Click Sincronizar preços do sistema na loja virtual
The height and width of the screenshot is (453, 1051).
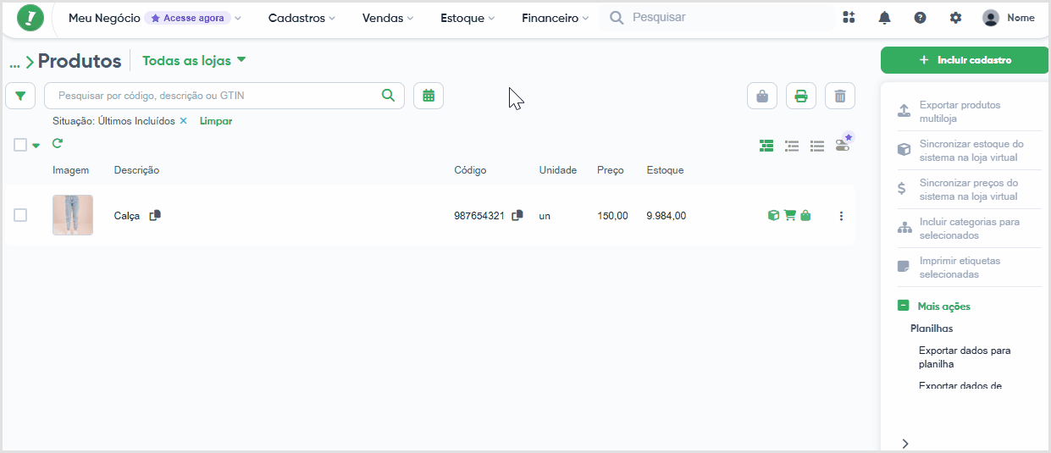[968, 190]
